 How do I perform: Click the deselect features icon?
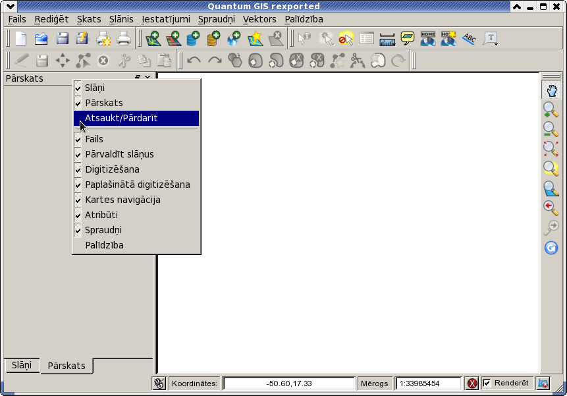pyautogui.click(x=346, y=38)
